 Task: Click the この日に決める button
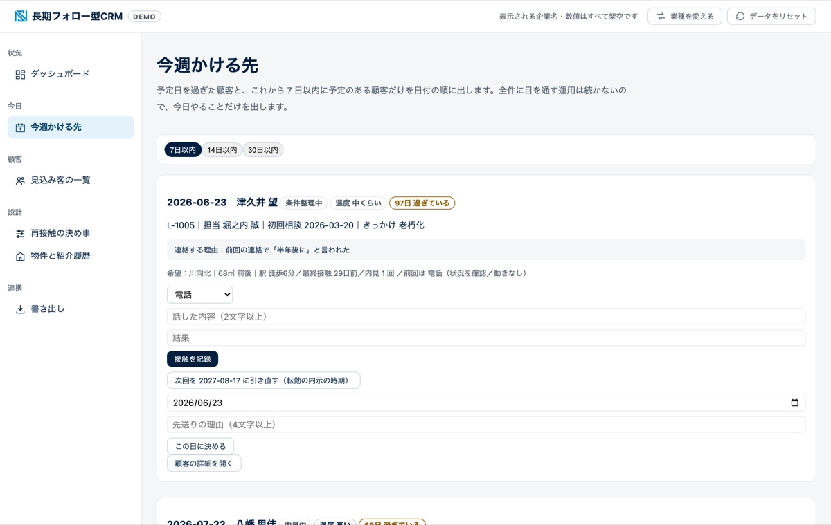coord(200,446)
